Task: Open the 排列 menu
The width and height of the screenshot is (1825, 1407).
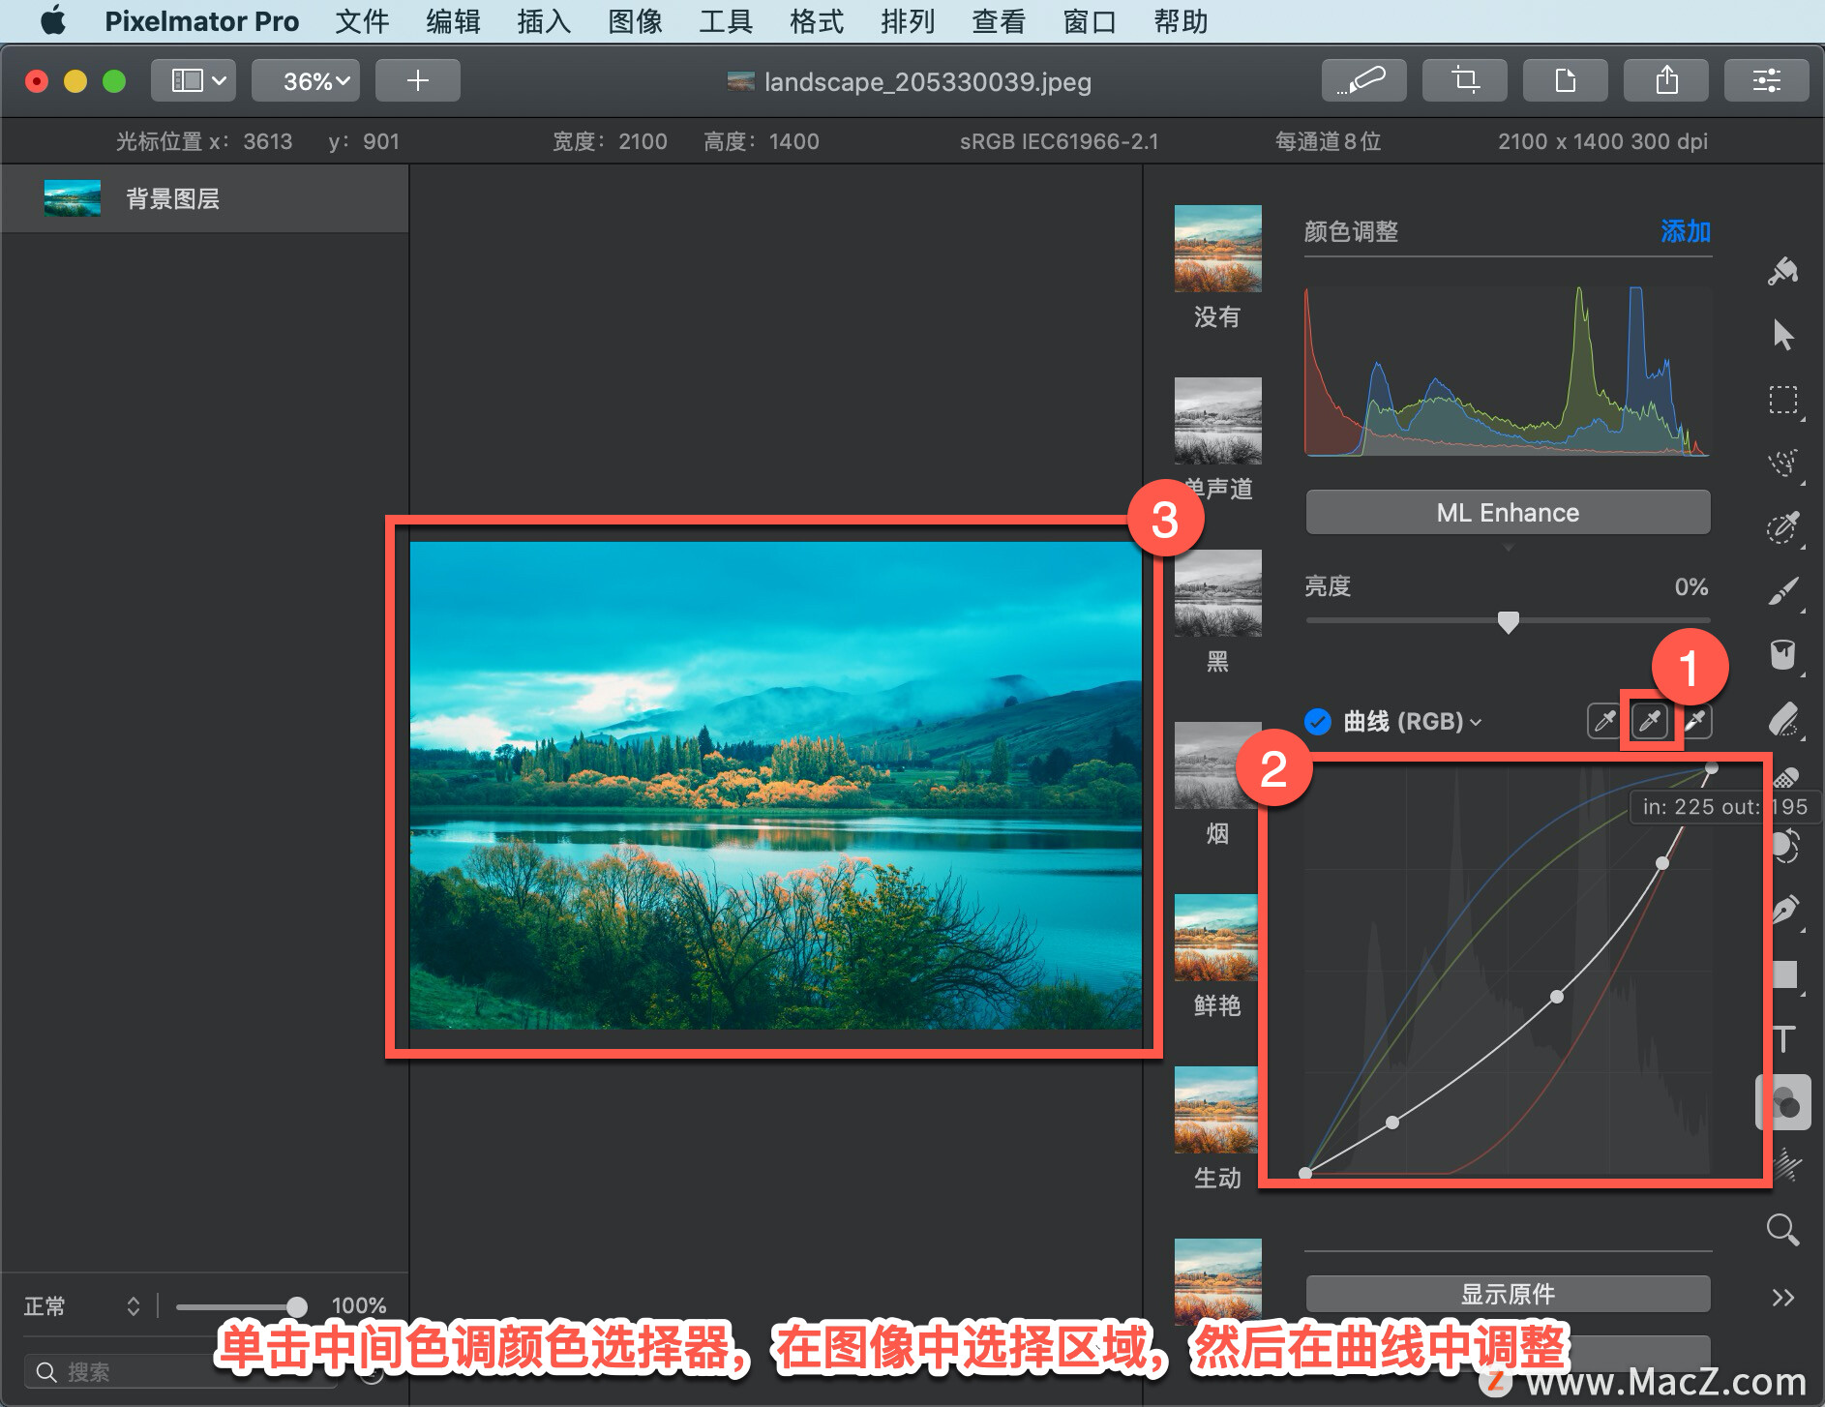Action: click(x=908, y=21)
